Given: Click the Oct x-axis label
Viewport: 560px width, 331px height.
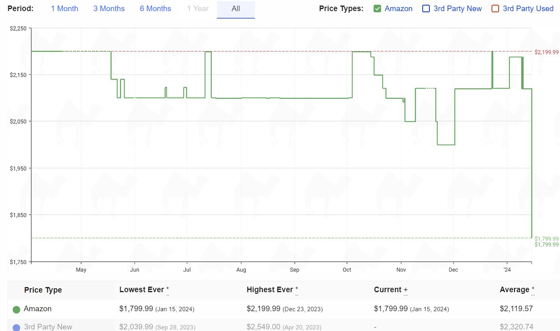Looking at the screenshot, I should [x=347, y=270].
